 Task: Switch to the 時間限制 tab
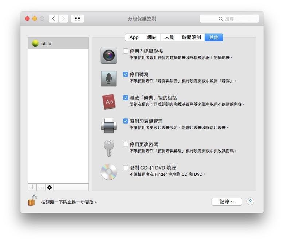pyautogui.click(x=191, y=37)
